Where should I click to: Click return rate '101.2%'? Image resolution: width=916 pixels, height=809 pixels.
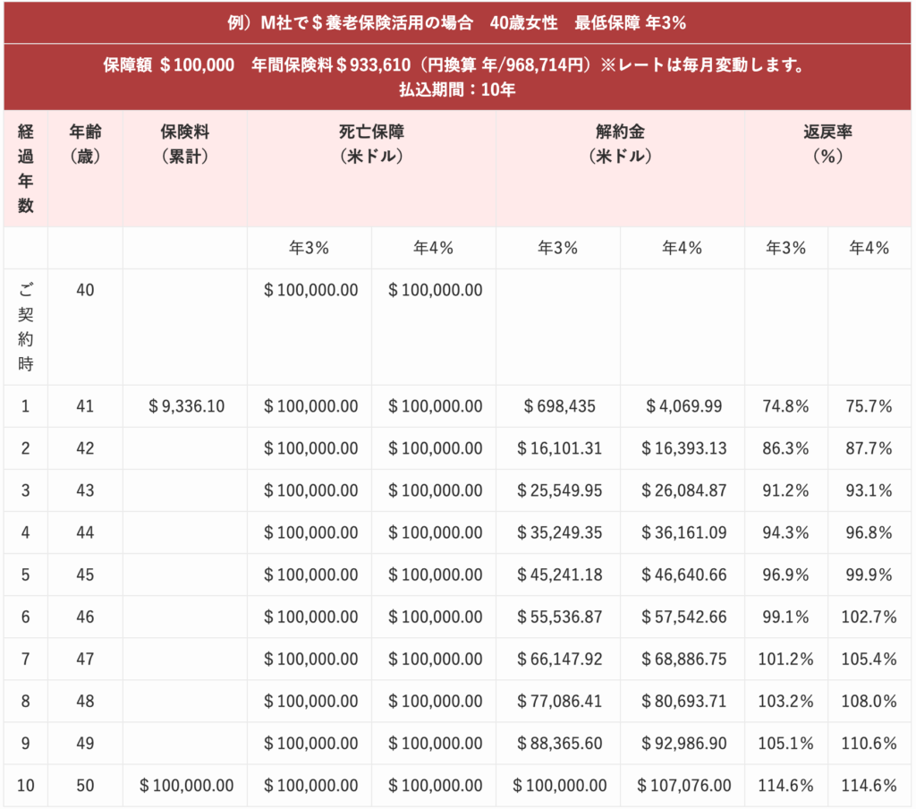(x=785, y=659)
